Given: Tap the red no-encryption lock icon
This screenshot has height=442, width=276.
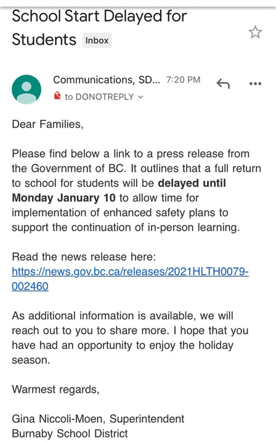Looking at the screenshot, I should click(57, 96).
